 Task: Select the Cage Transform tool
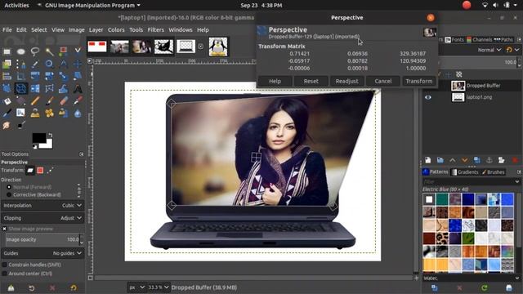tap(49, 89)
